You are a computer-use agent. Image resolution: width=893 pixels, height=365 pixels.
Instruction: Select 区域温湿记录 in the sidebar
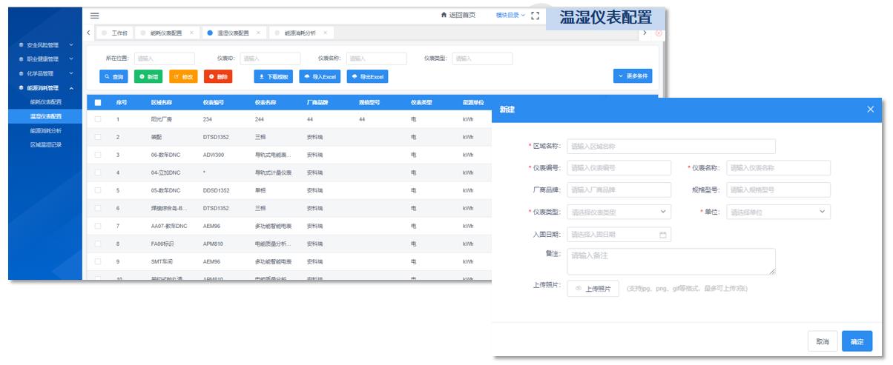click(46, 144)
